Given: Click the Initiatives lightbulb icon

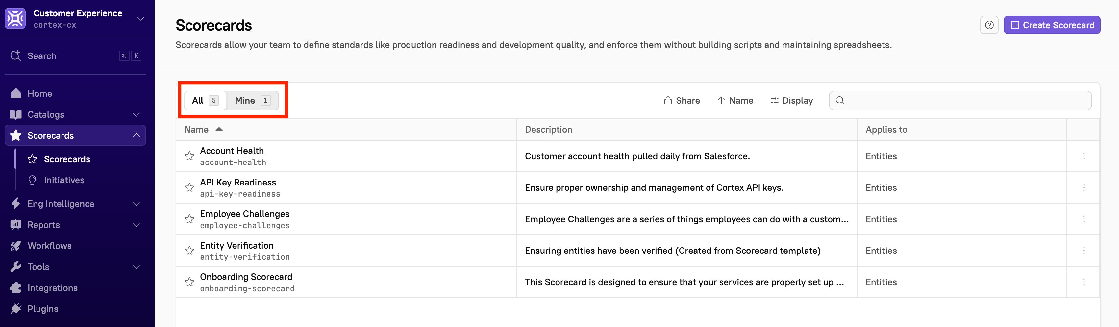Looking at the screenshot, I should coord(32,180).
